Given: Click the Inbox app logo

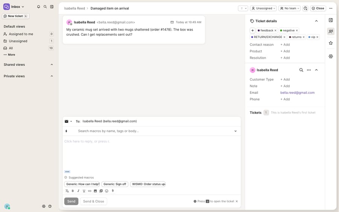Looking at the screenshot, I should click(6, 7).
